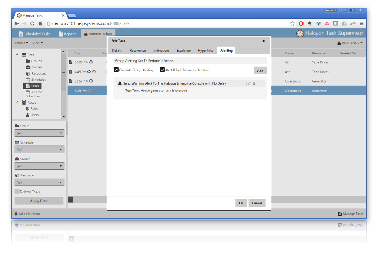Open the Reports tab
This screenshot has width=378, height=255.
pos(67,34)
